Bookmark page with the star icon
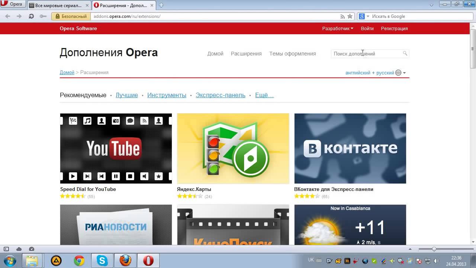476x268 pixels. click(x=350, y=16)
